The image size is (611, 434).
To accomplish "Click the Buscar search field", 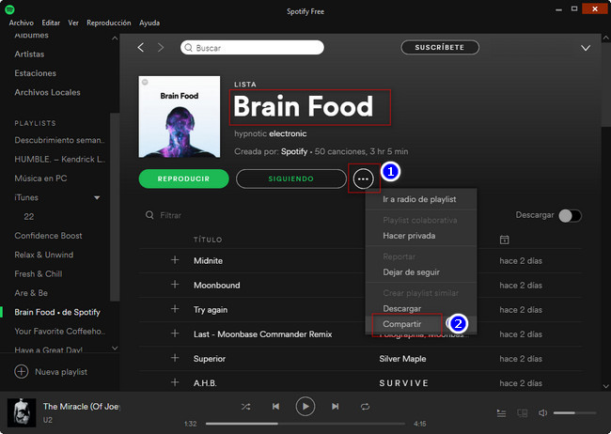I will [x=252, y=48].
